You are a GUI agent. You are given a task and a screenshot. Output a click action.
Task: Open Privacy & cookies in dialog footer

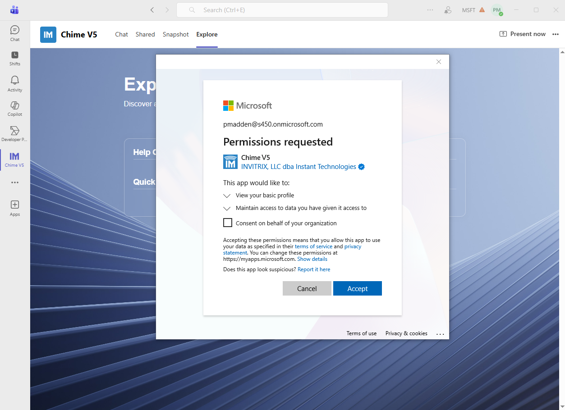pos(406,333)
